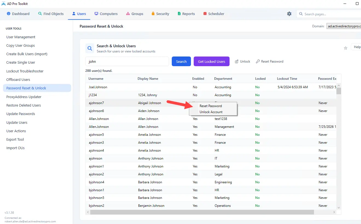Click the vertical scrollbar thumb

tap(339, 91)
